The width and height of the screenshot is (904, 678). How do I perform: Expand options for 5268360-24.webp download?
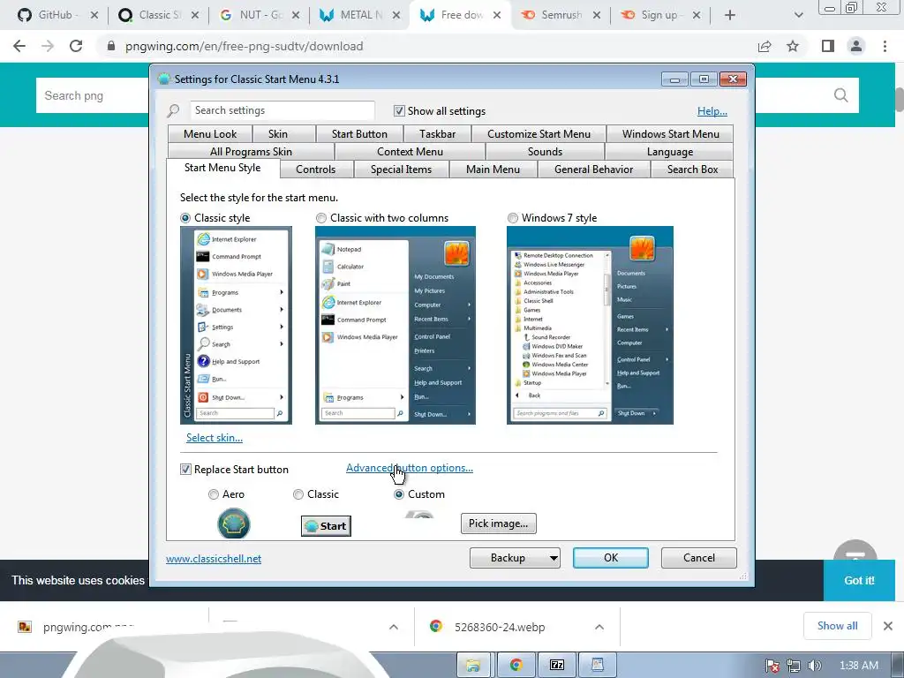(599, 627)
